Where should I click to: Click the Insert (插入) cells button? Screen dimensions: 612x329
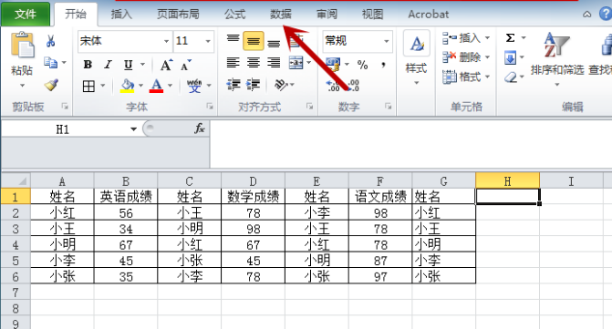click(x=461, y=37)
